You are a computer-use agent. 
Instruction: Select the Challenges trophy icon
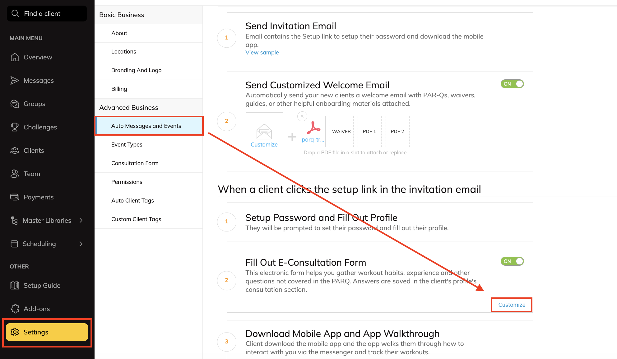click(x=15, y=127)
